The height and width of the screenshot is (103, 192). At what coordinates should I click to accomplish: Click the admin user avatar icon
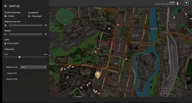(x=177, y=3)
